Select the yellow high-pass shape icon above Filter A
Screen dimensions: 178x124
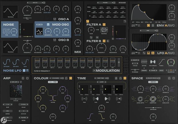pos(88,21)
